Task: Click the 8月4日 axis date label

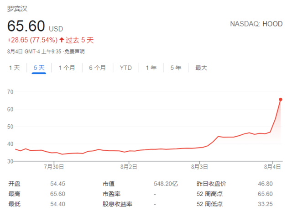Action: click(272, 166)
